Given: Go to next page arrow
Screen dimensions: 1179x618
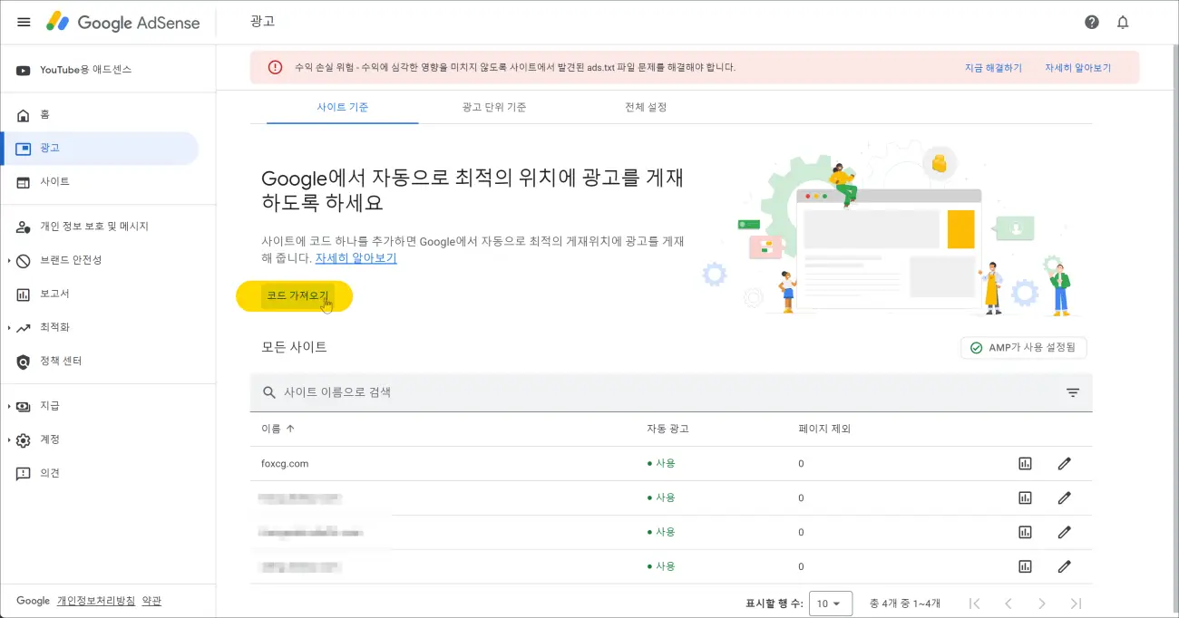Looking at the screenshot, I should [1042, 604].
